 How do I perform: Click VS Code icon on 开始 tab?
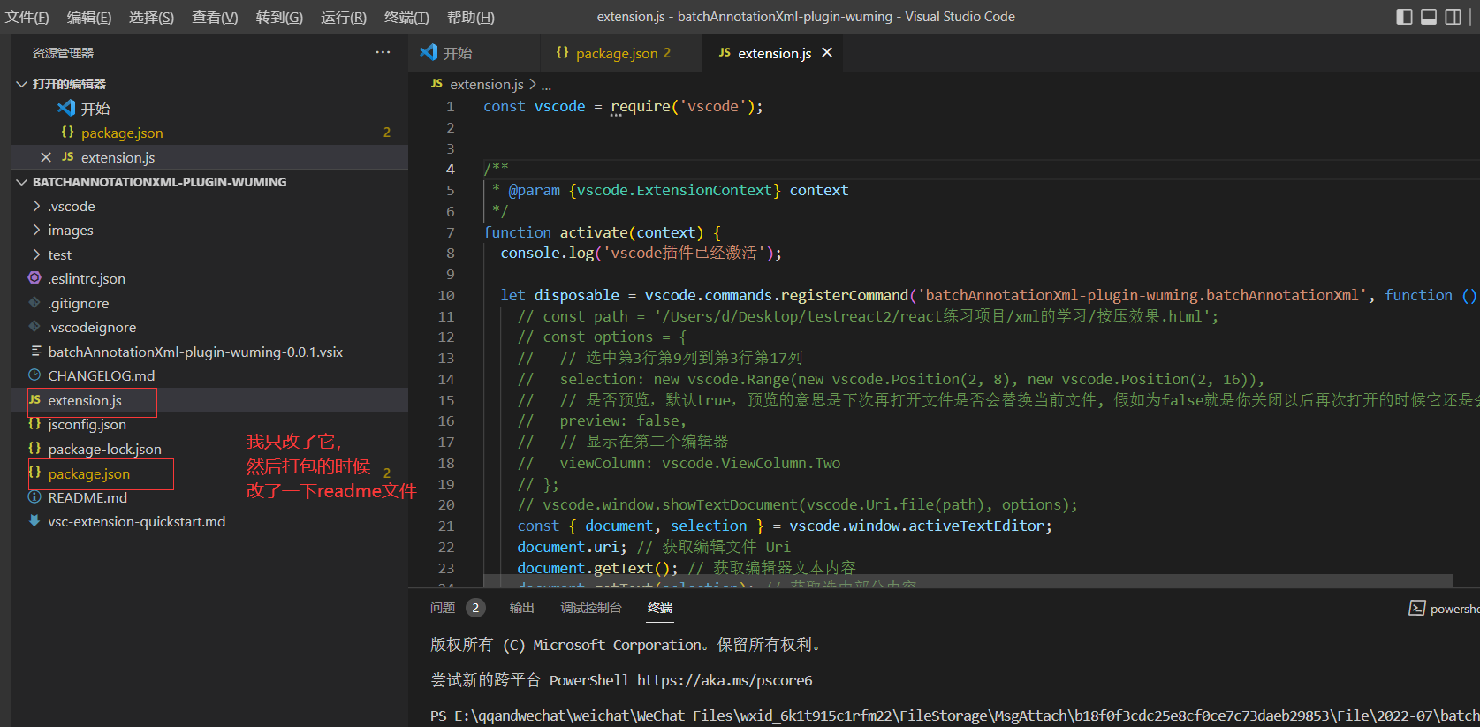[429, 53]
